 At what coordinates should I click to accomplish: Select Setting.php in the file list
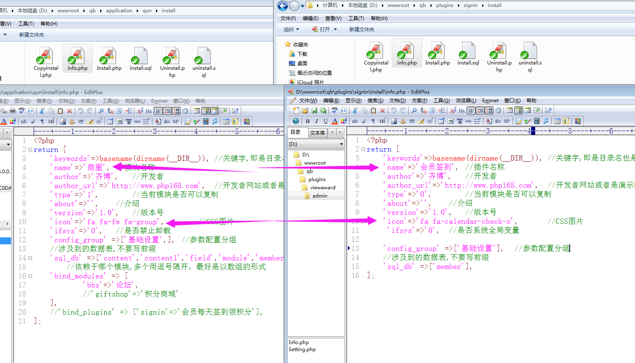point(302,349)
